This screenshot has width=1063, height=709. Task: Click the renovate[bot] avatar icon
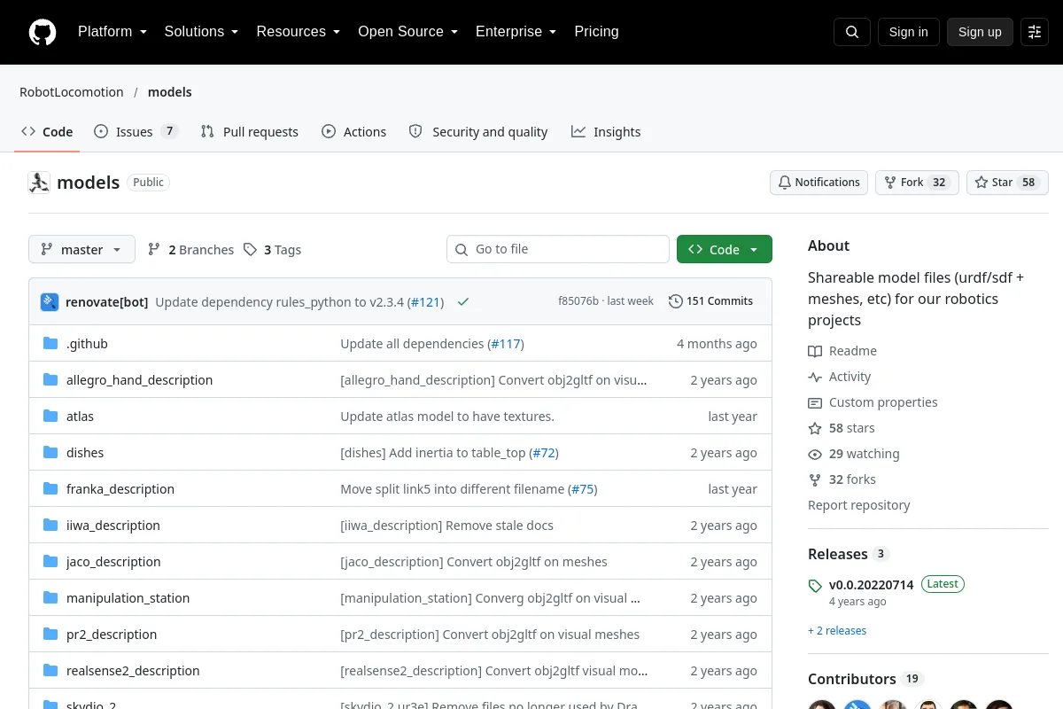pyautogui.click(x=50, y=301)
